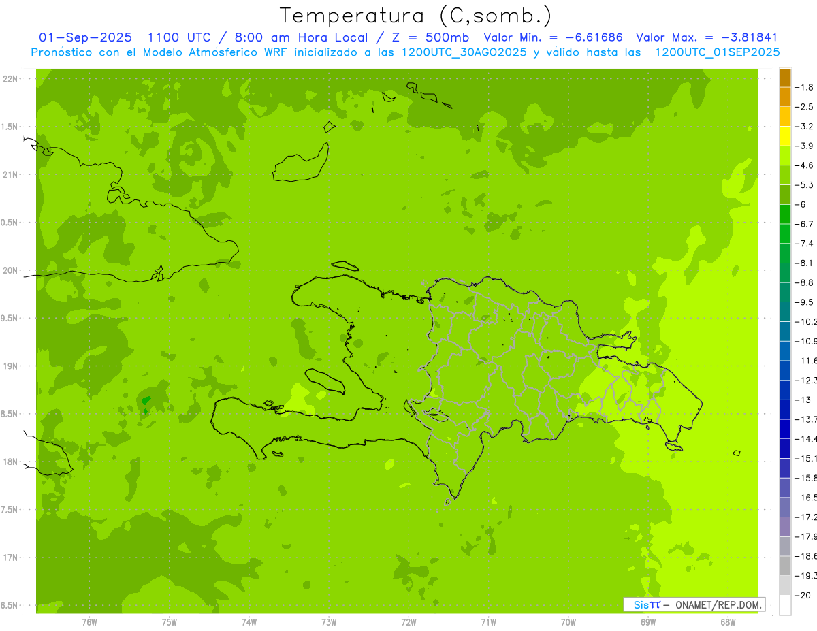Click the "75W" longitude label
This screenshot has height=631, width=817.
click(170, 621)
